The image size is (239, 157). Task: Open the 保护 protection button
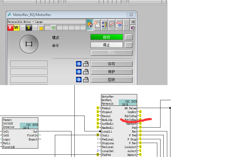pyautogui.click(x=111, y=72)
